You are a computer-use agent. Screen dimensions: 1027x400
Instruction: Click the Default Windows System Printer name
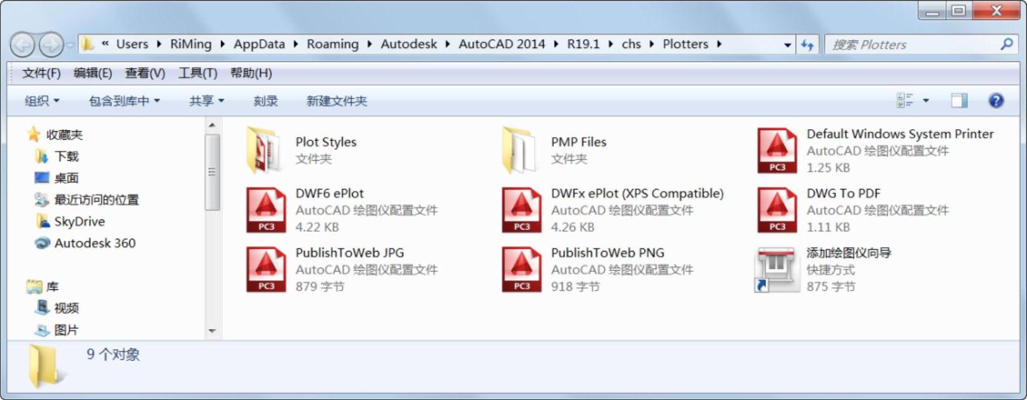[x=900, y=134]
